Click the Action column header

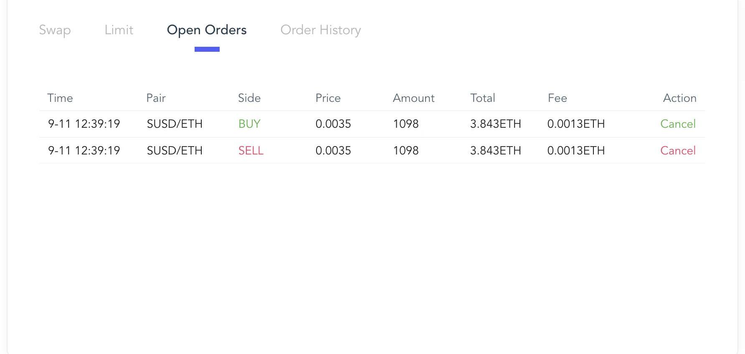pyautogui.click(x=679, y=98)
